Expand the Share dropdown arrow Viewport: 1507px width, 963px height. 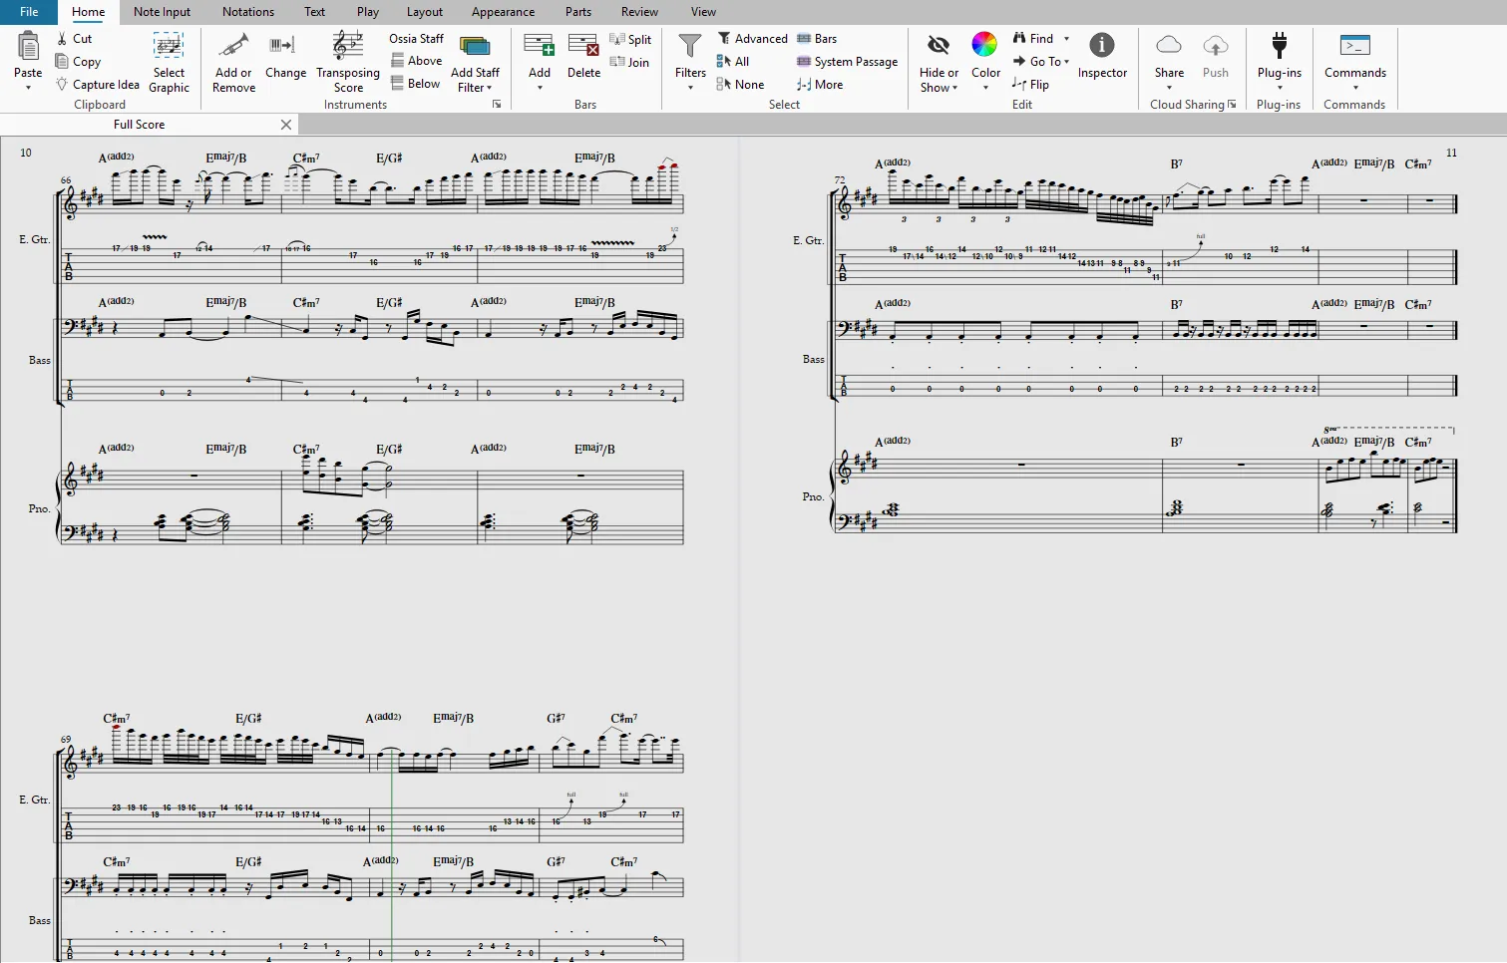[x=1169, y=88]
